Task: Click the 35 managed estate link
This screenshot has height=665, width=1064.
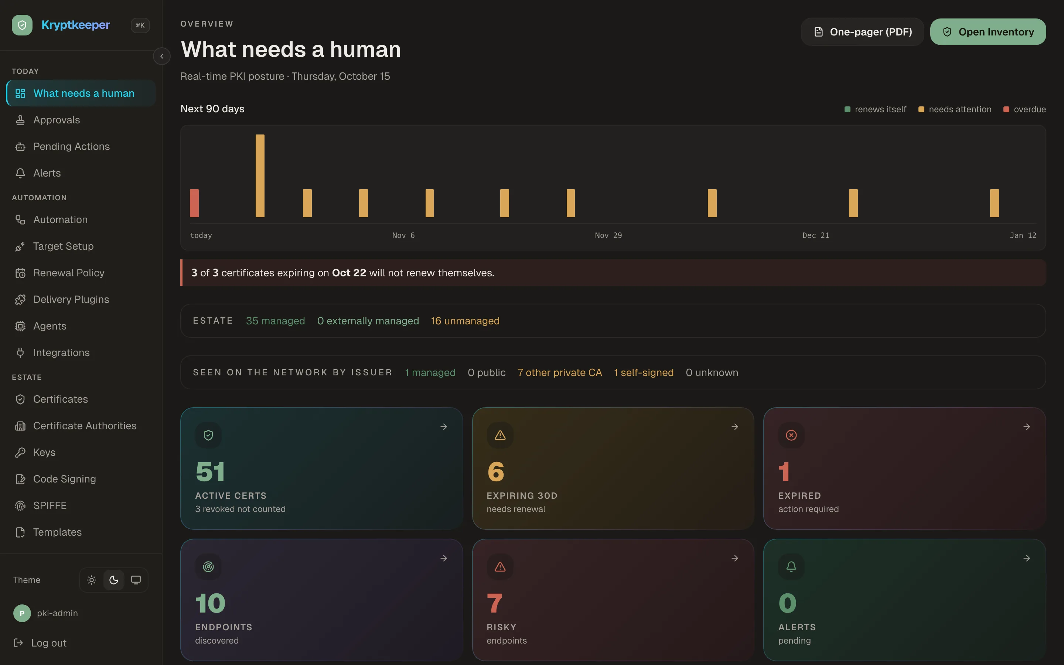Action: tap(275, 321)
